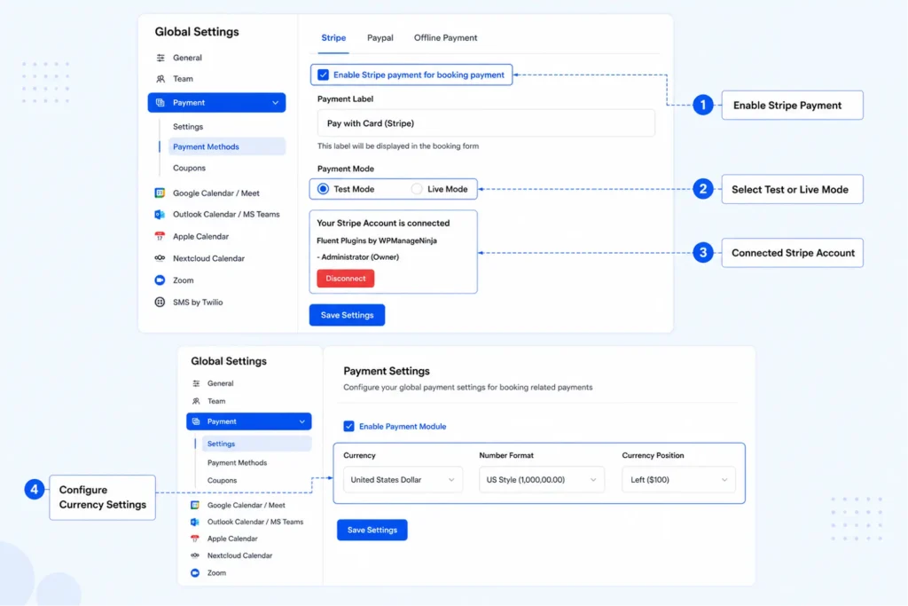Click the General sliders icon in upper Global Settings
Screen dimensions: 908x606
[x=160, y=58]
